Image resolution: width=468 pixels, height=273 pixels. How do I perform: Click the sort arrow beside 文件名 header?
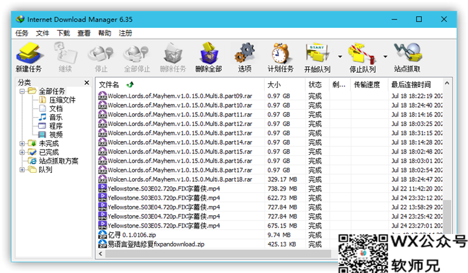coord(130,84)
